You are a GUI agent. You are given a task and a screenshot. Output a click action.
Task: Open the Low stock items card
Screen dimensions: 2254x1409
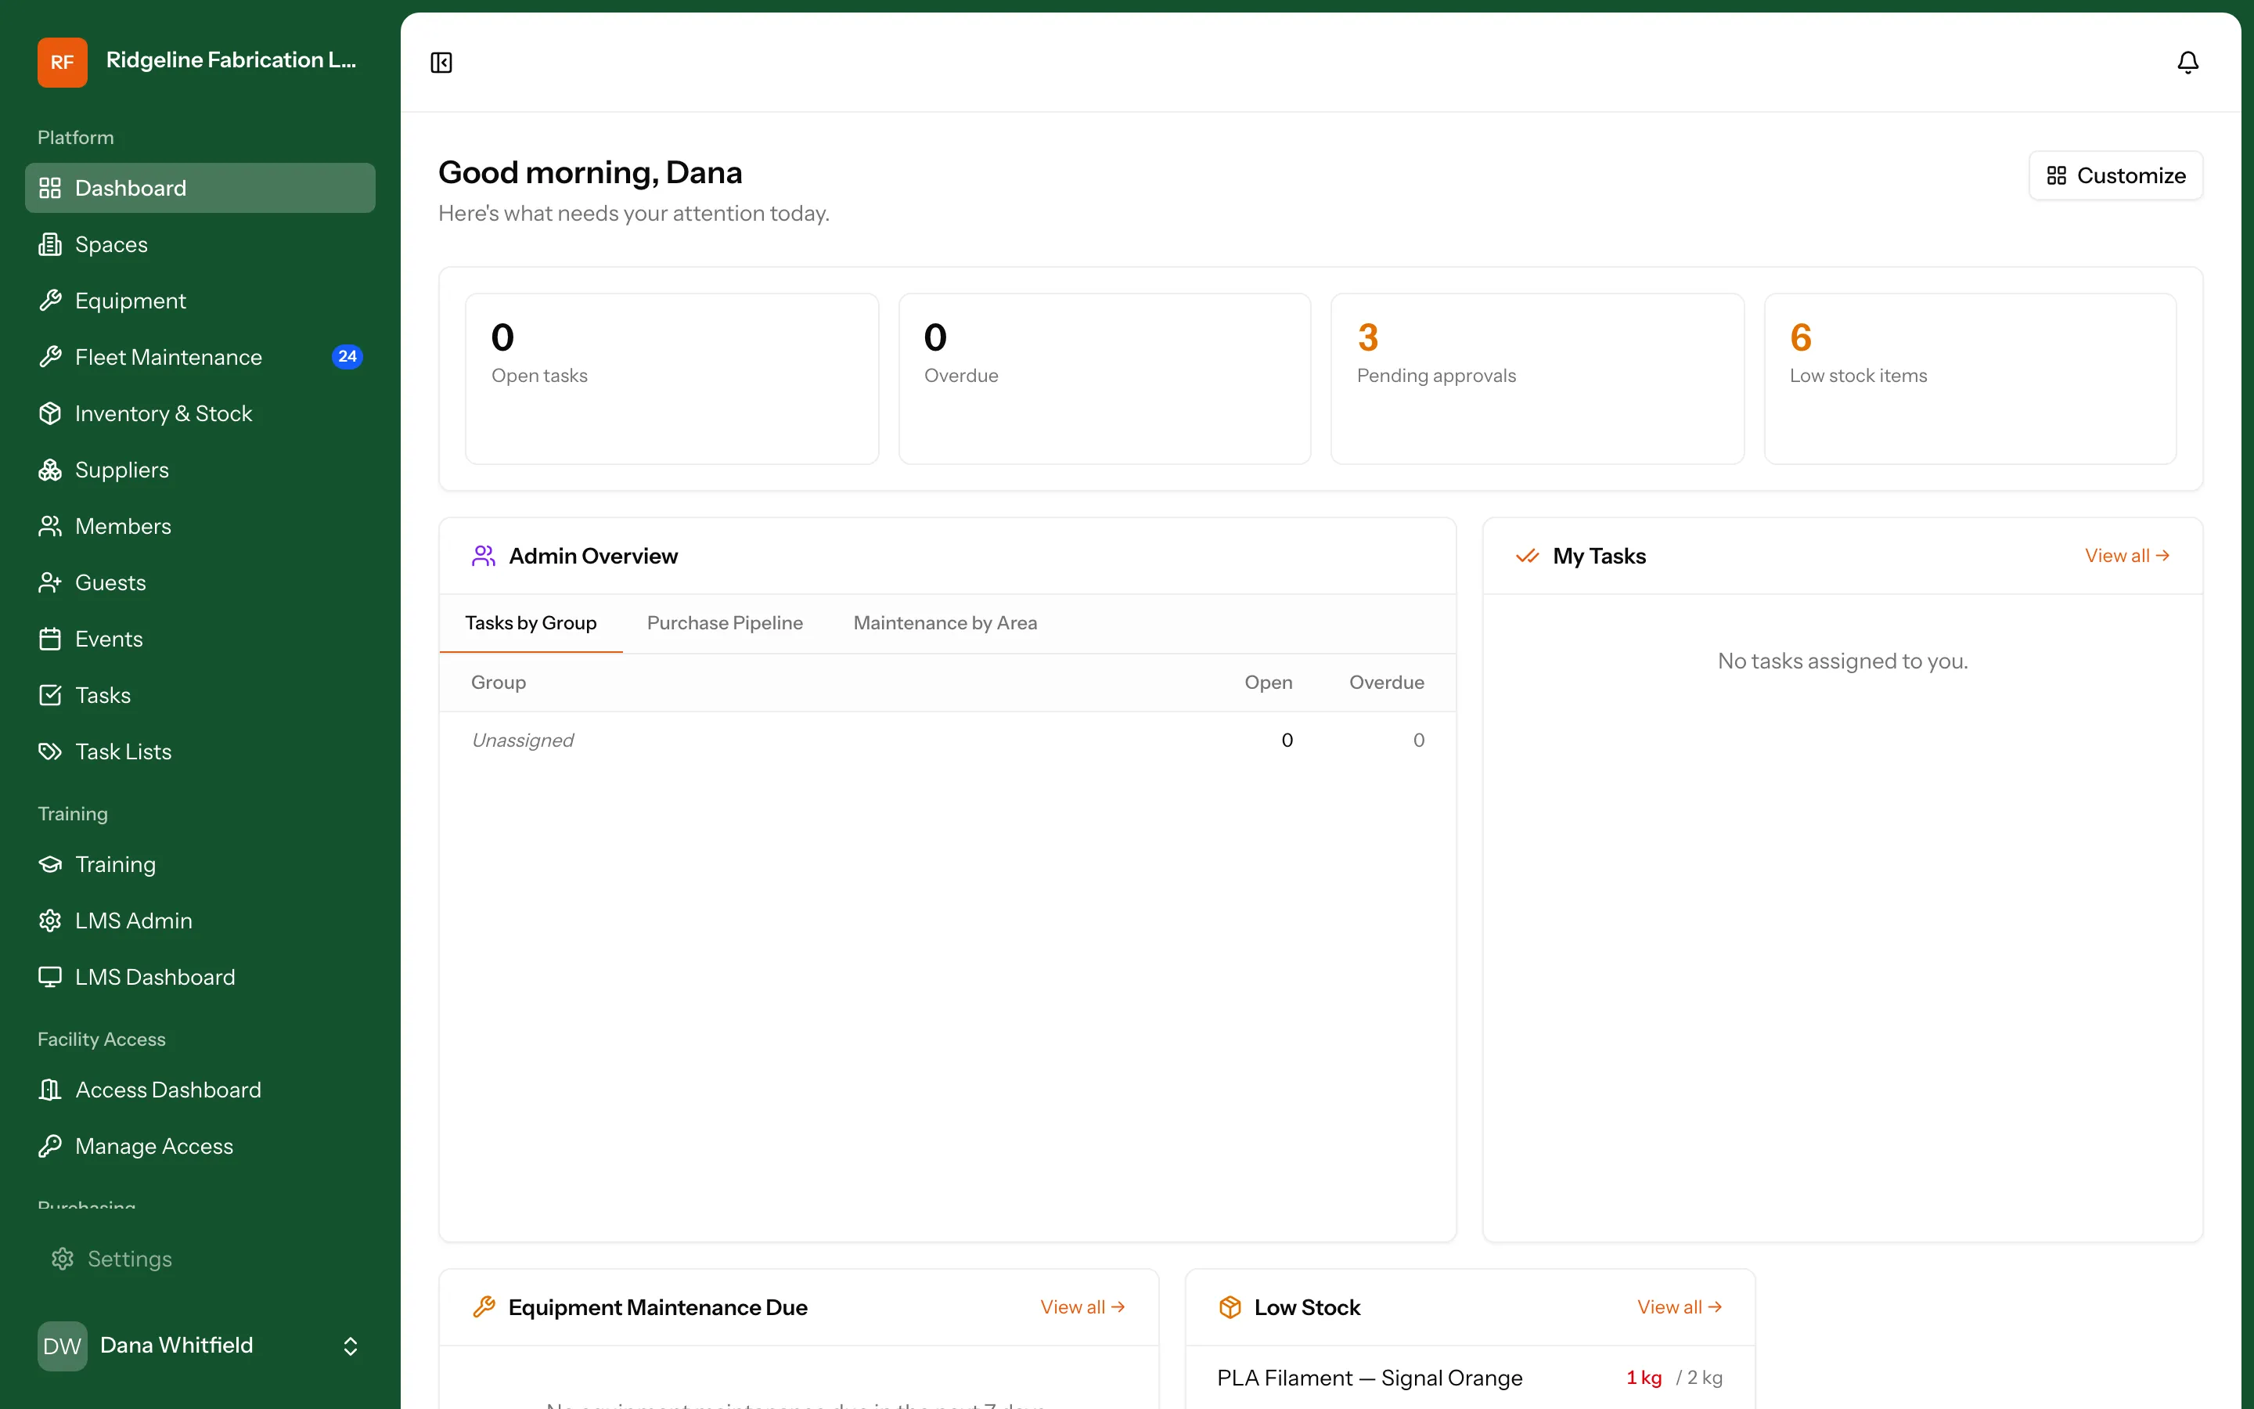(1970, 378)
